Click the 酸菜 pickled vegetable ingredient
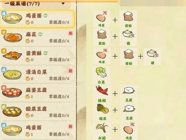Image resolution: width=186 pixels, height=140 pixels. 102,112
